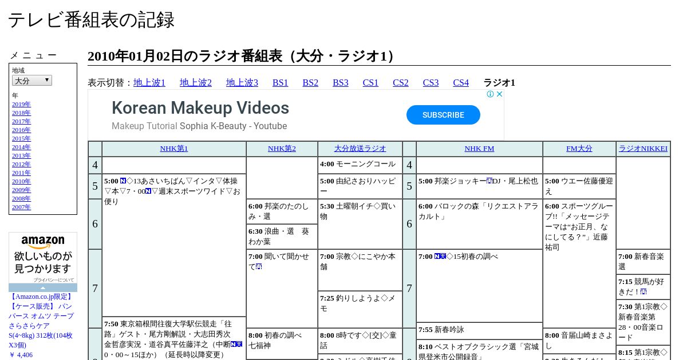Click the ￥4,406 price text
The width and height of the screenshot is (687, 360).
click(x=21, y=355)
